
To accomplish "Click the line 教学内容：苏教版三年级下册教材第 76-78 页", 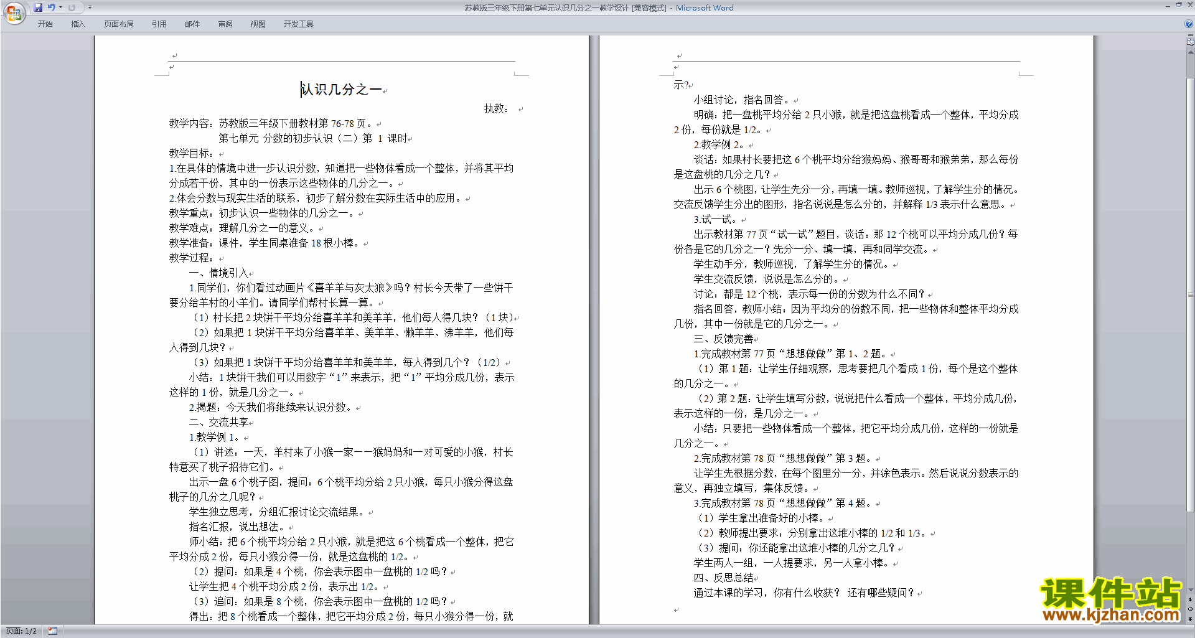I will pos(271,123).
